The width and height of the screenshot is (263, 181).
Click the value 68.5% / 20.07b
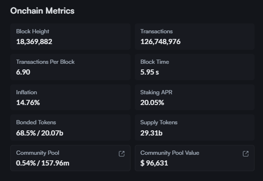pos(40,133)
